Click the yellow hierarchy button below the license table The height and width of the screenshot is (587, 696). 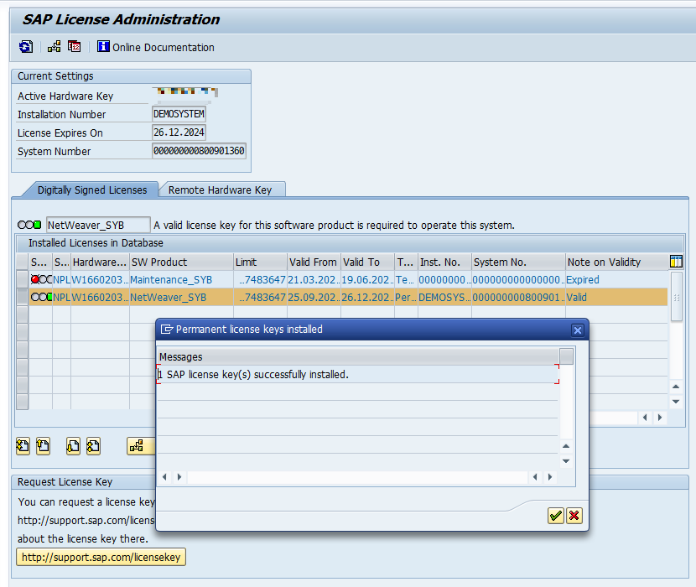pos(141,446)
